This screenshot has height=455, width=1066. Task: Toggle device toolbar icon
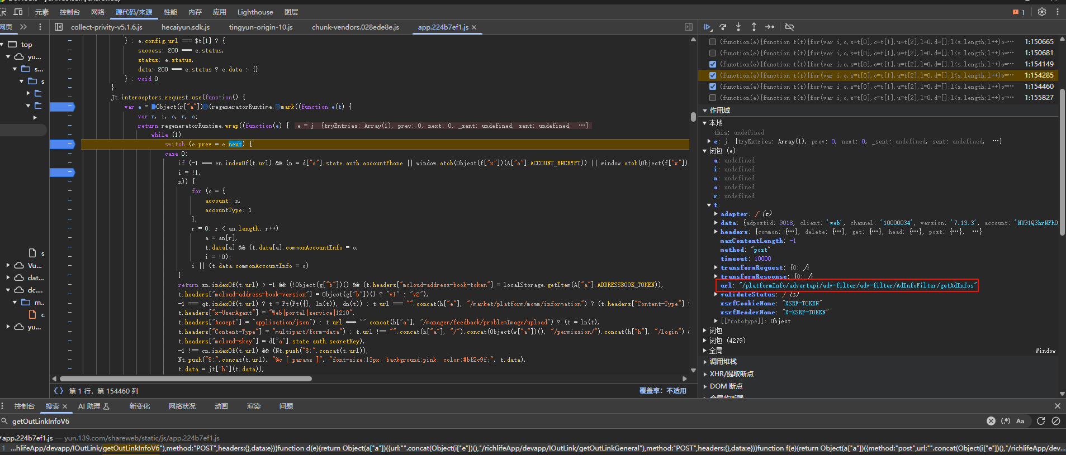pyautogui.click(x=18, y=12)
